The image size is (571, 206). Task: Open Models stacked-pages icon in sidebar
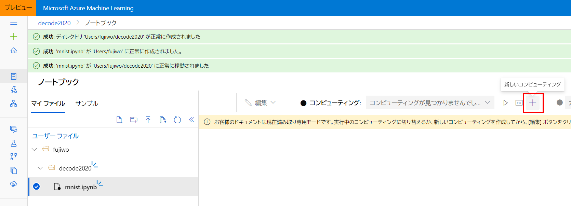(14, 170)
